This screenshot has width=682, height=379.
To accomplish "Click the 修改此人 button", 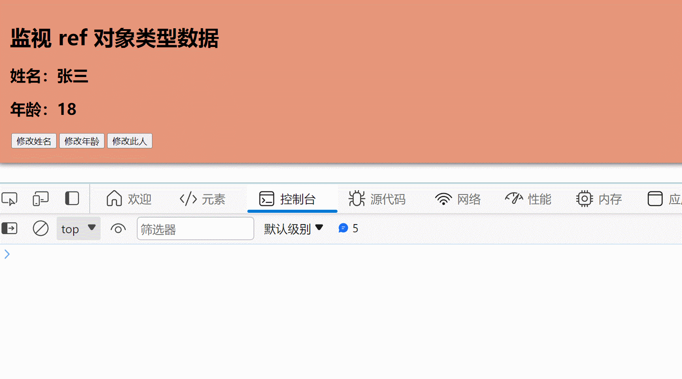I will 130,141.
